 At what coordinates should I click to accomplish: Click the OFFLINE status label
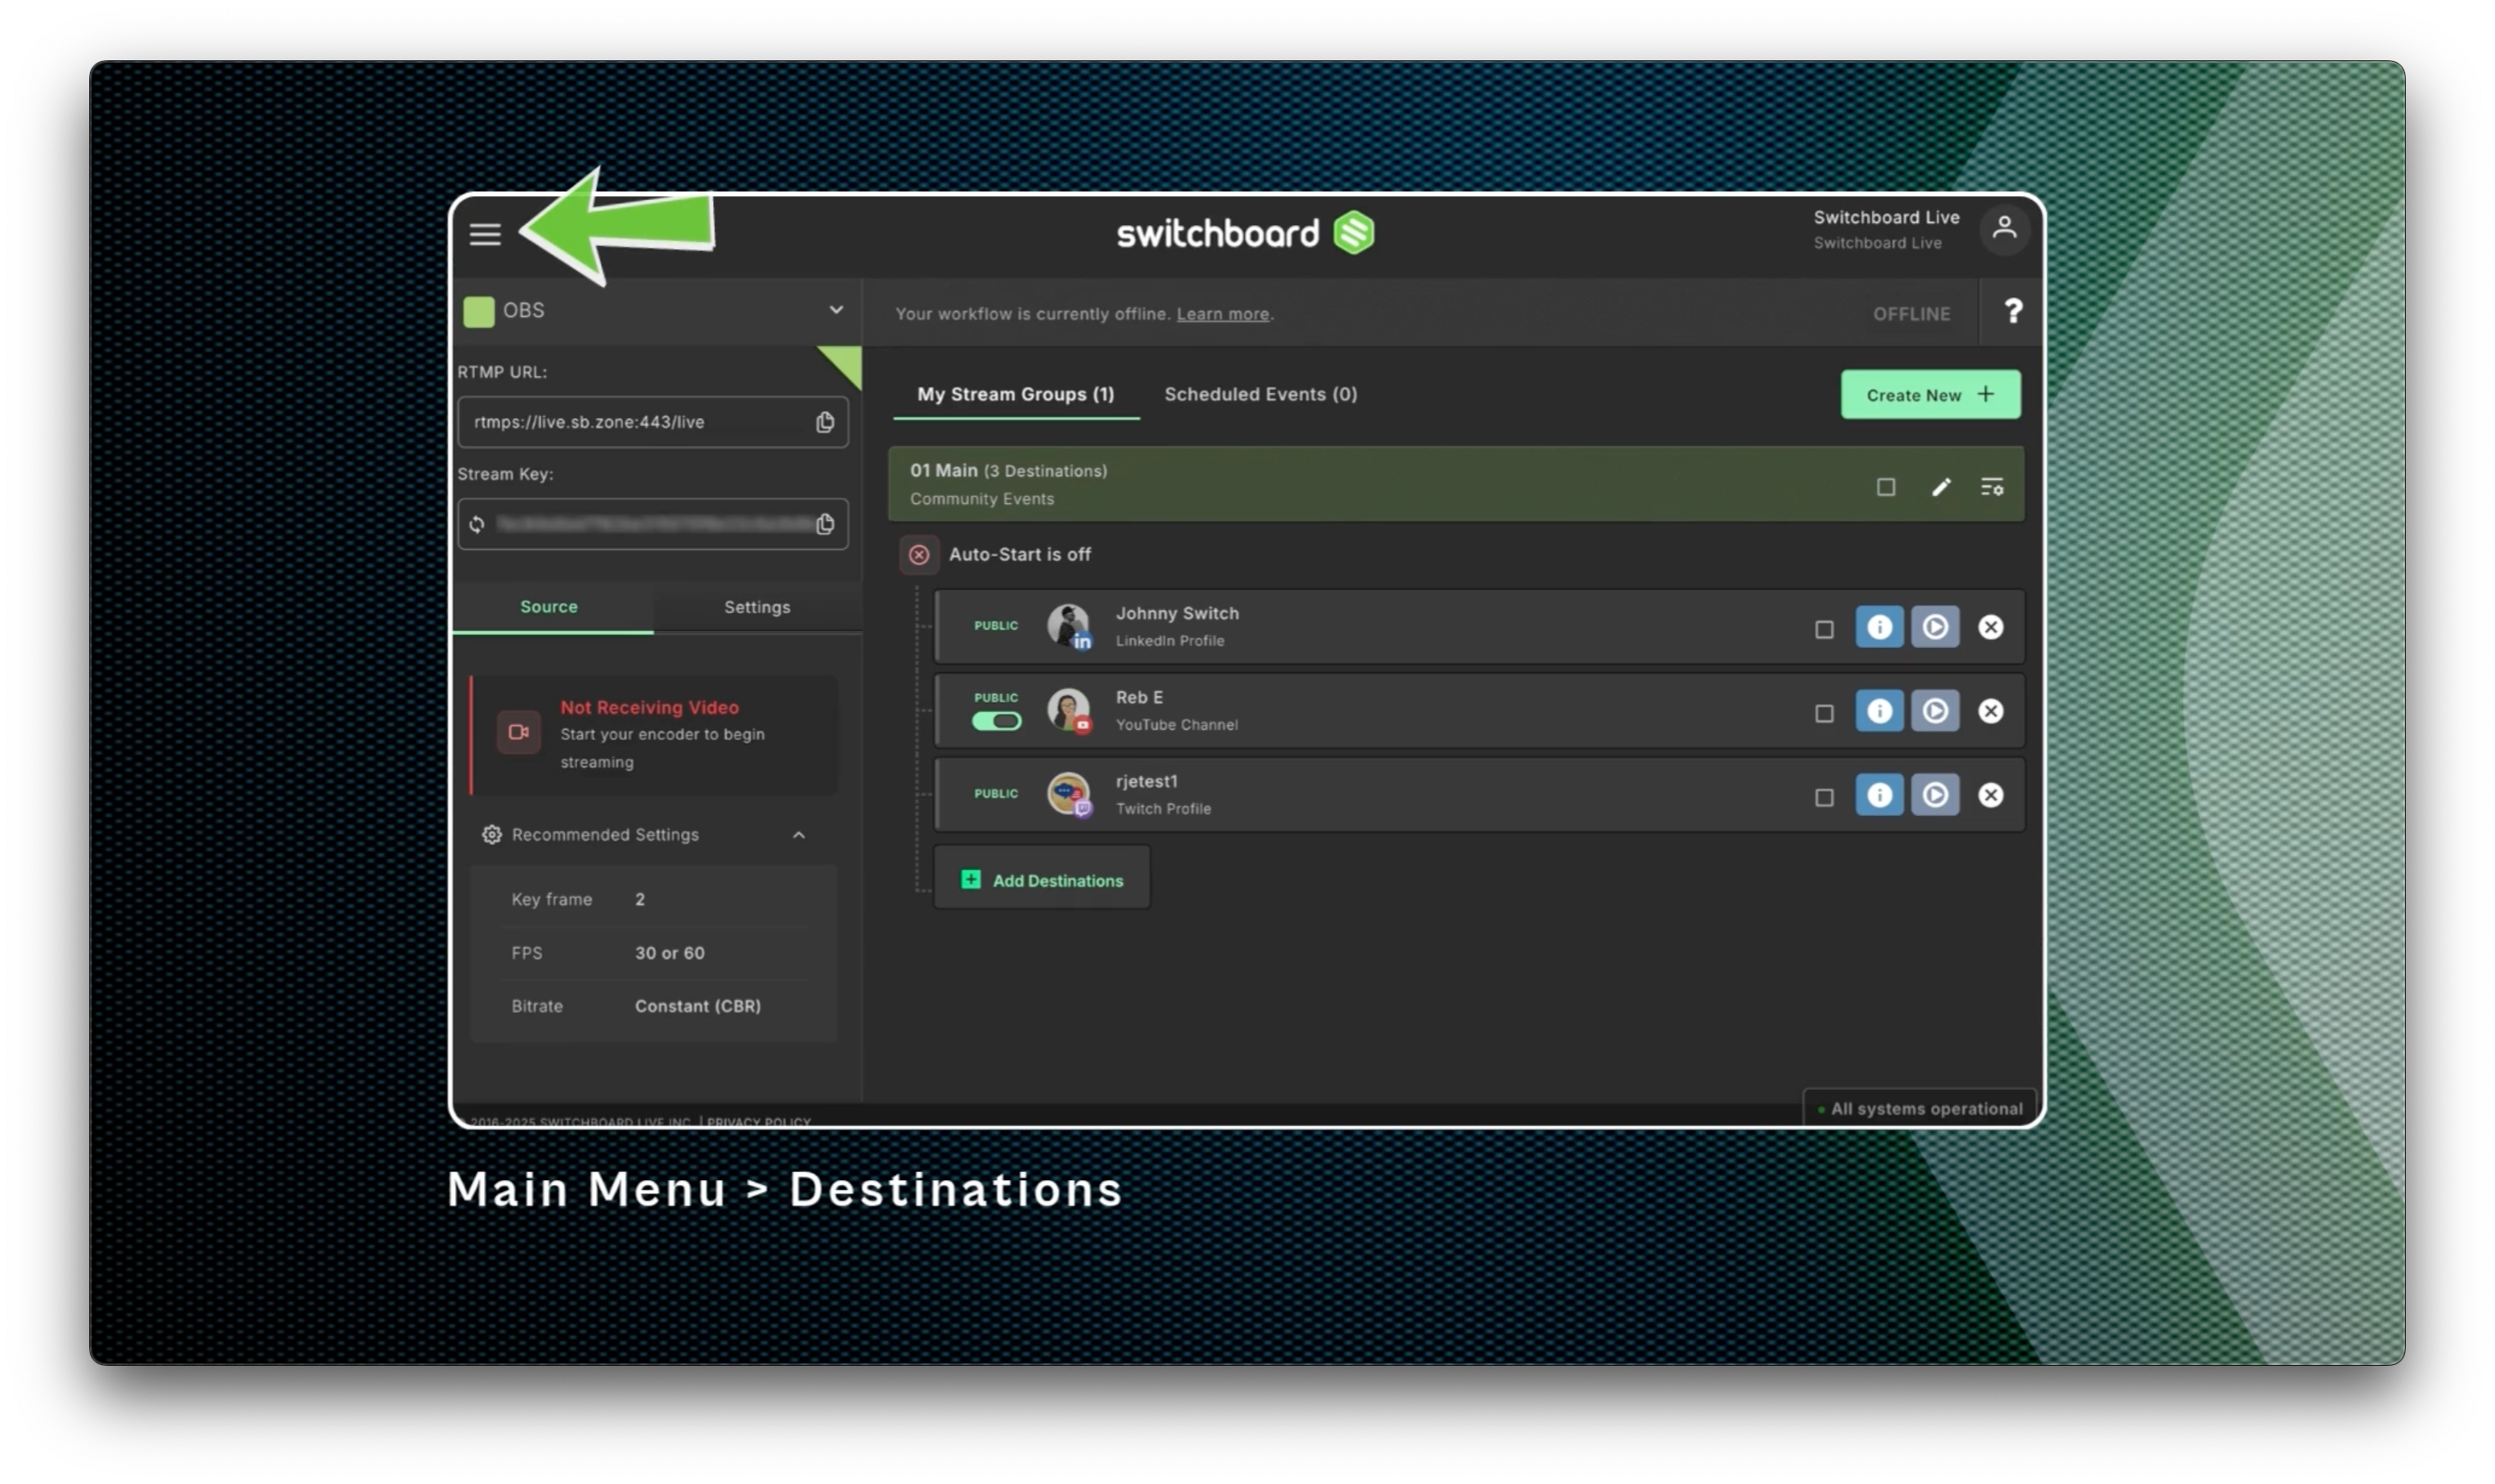pyautogui.click(x=1910, y=314)
